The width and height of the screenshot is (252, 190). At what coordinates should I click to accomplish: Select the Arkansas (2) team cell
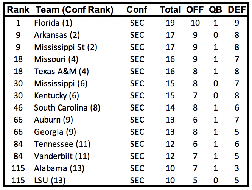click(56, 35)
